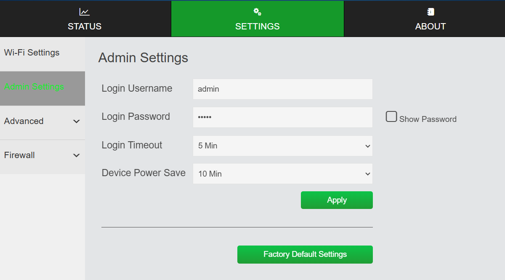Click the Status chart icon
The height and width of the screenshot is (280, 505).
pyautogui.click(x=85, y=12)
